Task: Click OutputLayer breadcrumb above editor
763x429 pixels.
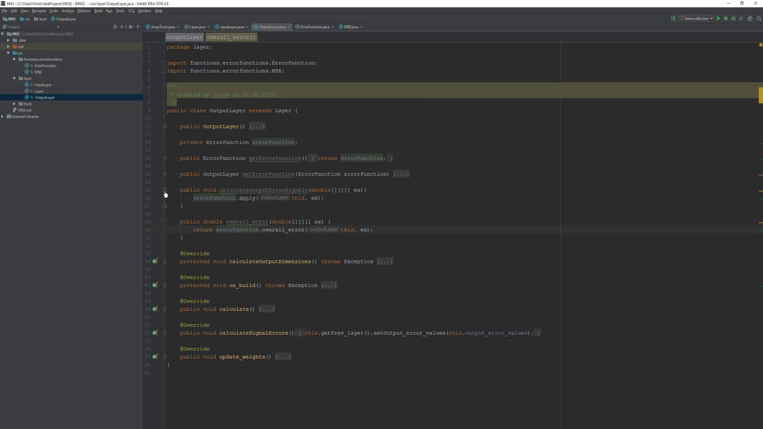Action: 184,37
